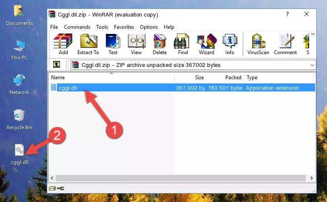This screenshot has height=202, width=327.
Task: Launch the Wizard tool
Action: [207, 44]
